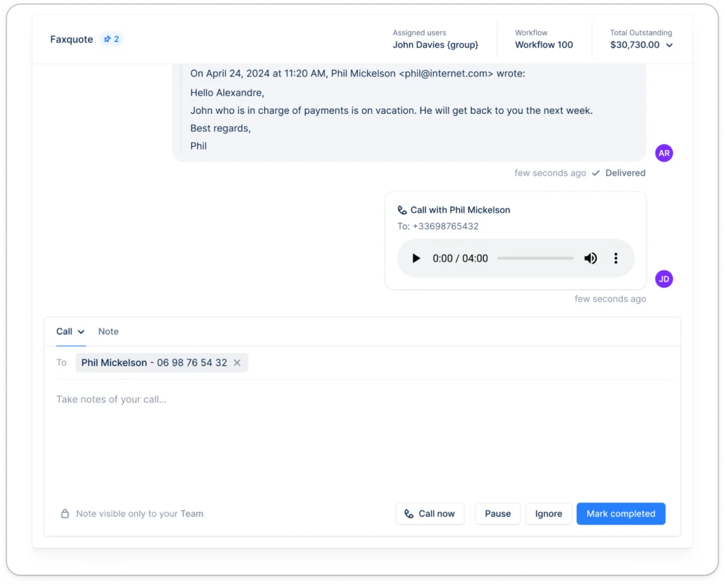Viewport: 725px width, 584px height.
Task: Click the $30,730.00 outstanding amount
Action: 634,45
